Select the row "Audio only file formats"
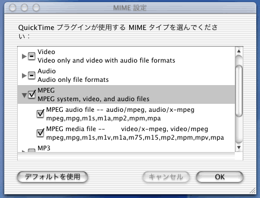260x198 pixels. (126, 75)
